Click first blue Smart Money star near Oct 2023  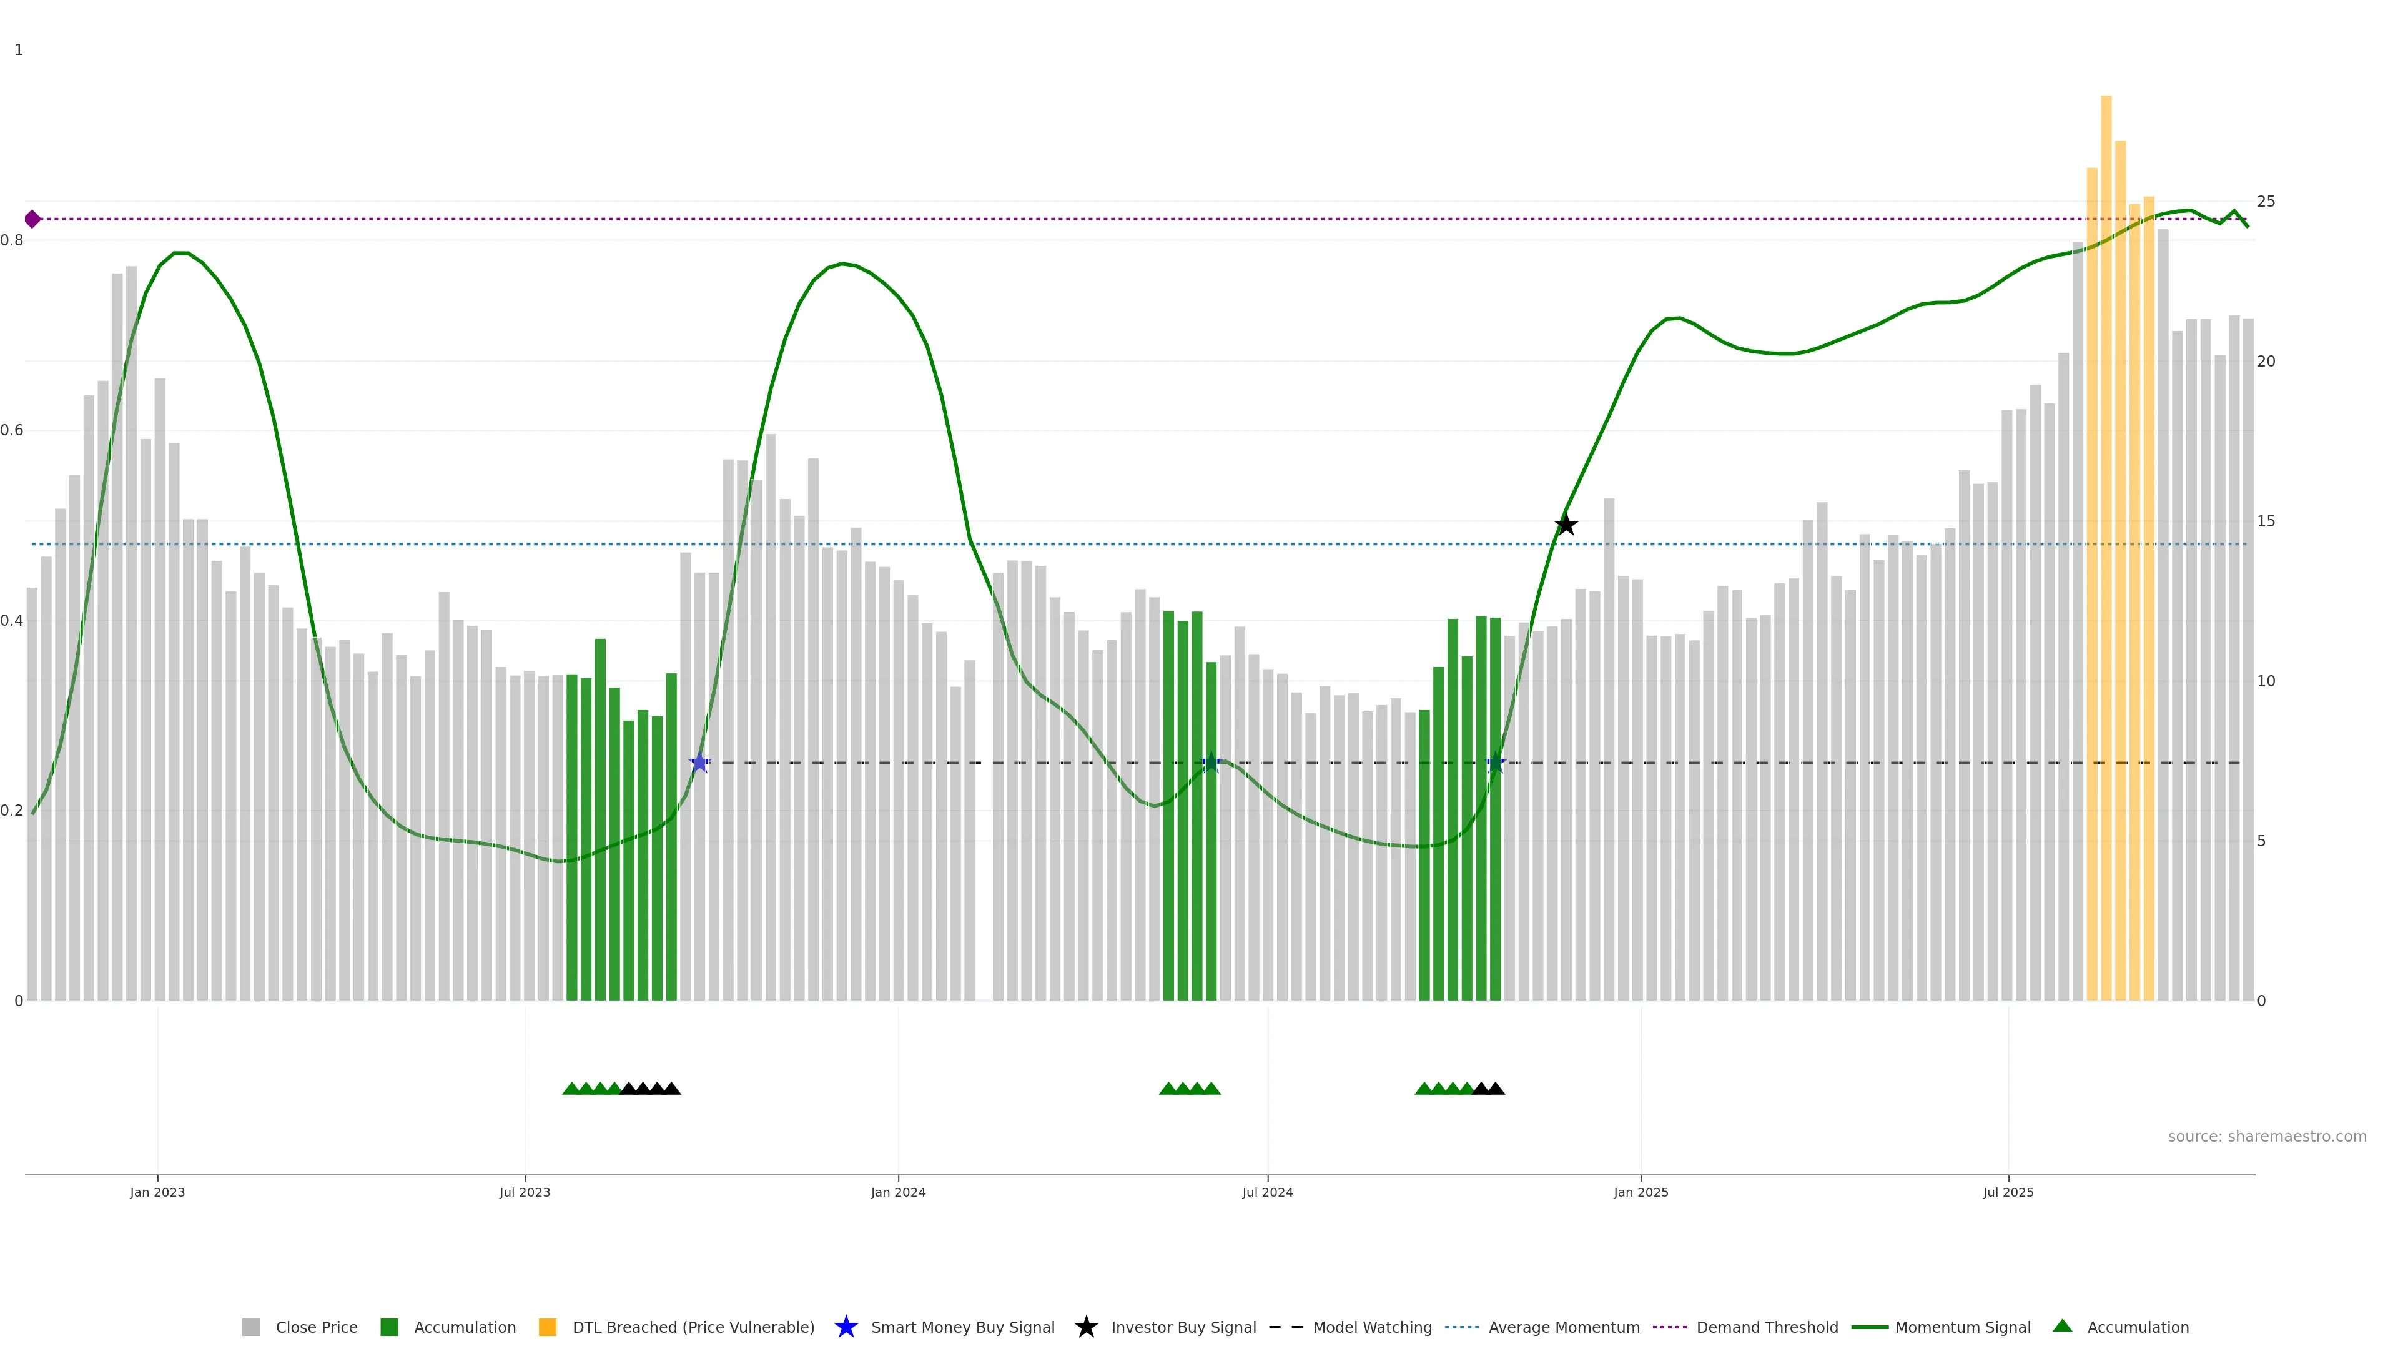click(699, 763)
